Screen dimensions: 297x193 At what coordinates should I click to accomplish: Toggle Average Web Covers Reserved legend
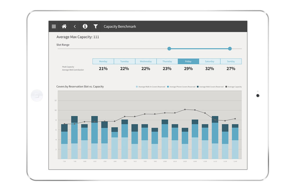click(211, 87)
